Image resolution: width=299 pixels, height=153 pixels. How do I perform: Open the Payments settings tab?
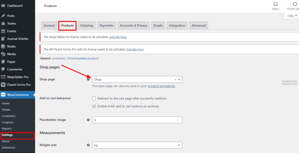coord(106,25)
